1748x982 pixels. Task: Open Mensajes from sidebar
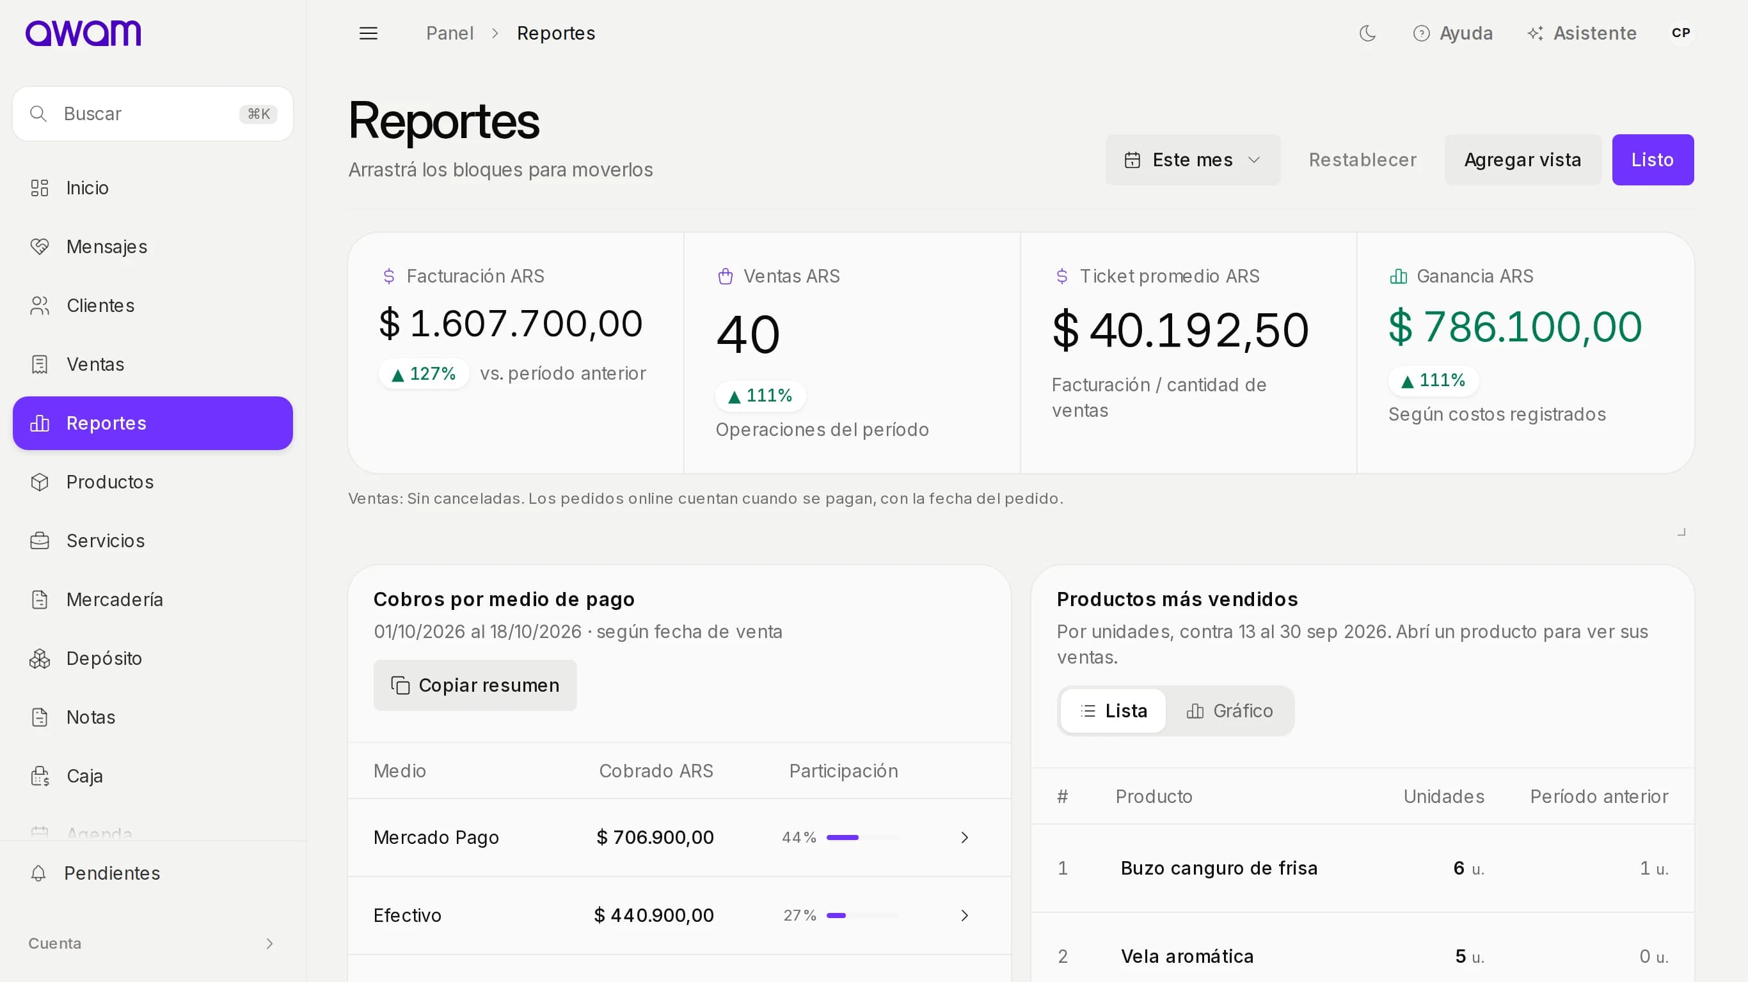[x=153, y=247]
